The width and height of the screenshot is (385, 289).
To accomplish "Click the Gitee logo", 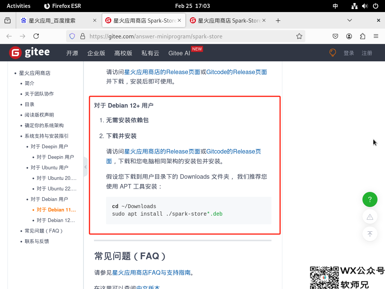I will pyautogui.click(x=29, y=53).
